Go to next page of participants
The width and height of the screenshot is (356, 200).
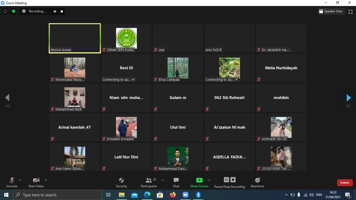[x=348, y=98]
